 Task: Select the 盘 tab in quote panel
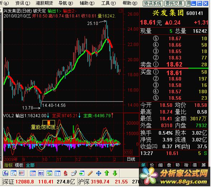point(169,165)
